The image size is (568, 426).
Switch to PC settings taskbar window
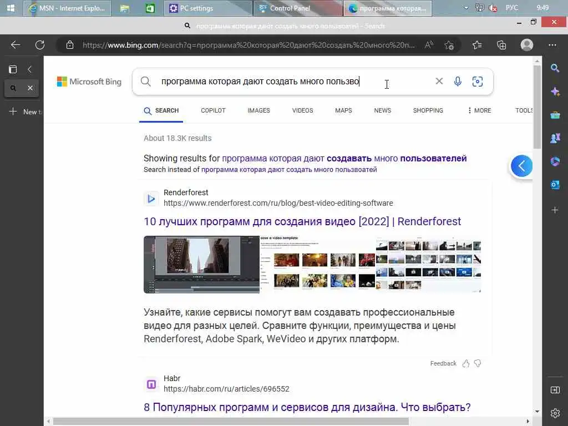pyautogui.click(x=208, y=8)
